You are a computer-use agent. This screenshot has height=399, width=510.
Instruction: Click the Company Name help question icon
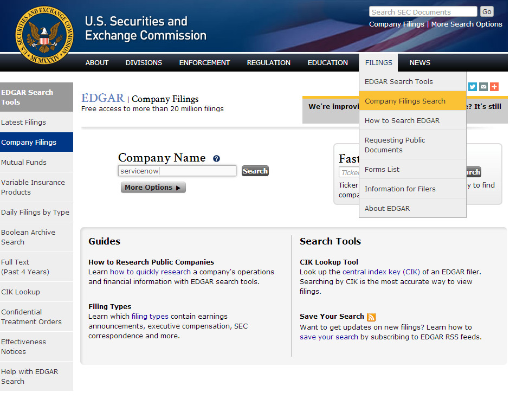pos(216,159)
